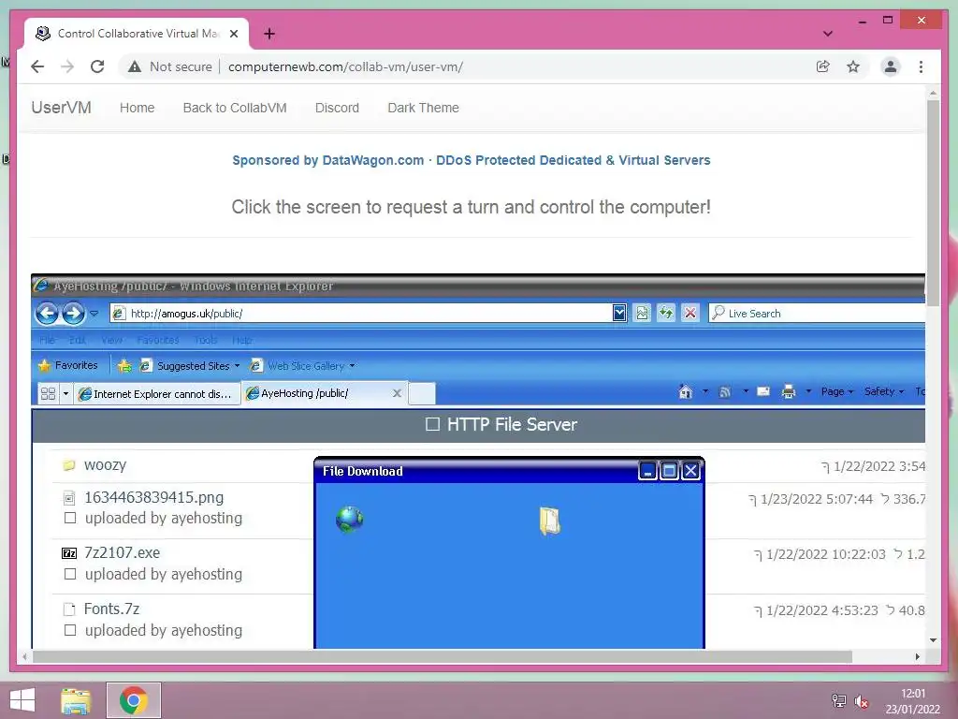Open IE recent pages dropdown arrow
The width and height of the screenshot is (958, 719).
(x=94, y=314)
